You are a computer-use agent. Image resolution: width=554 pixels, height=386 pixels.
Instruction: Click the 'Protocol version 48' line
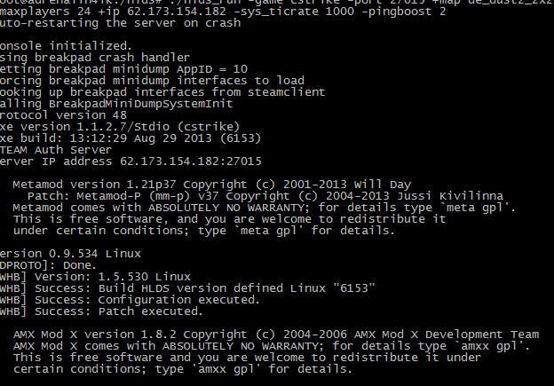click(x=63, y=115)
